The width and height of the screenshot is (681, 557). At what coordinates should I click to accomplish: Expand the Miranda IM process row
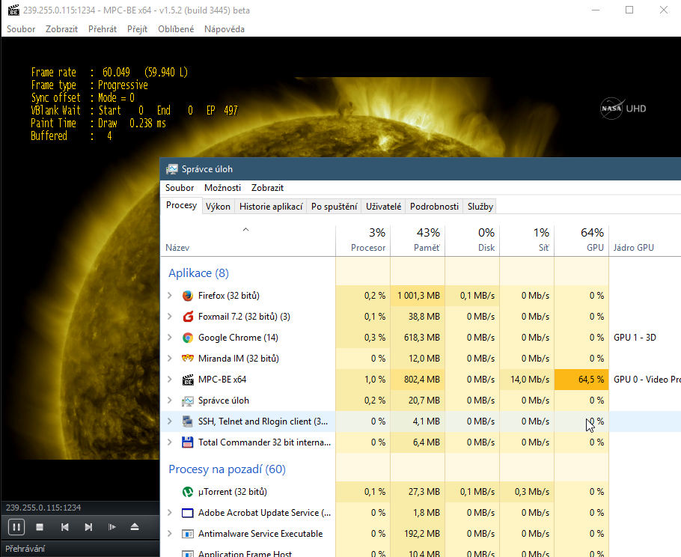tap(170, 358)
